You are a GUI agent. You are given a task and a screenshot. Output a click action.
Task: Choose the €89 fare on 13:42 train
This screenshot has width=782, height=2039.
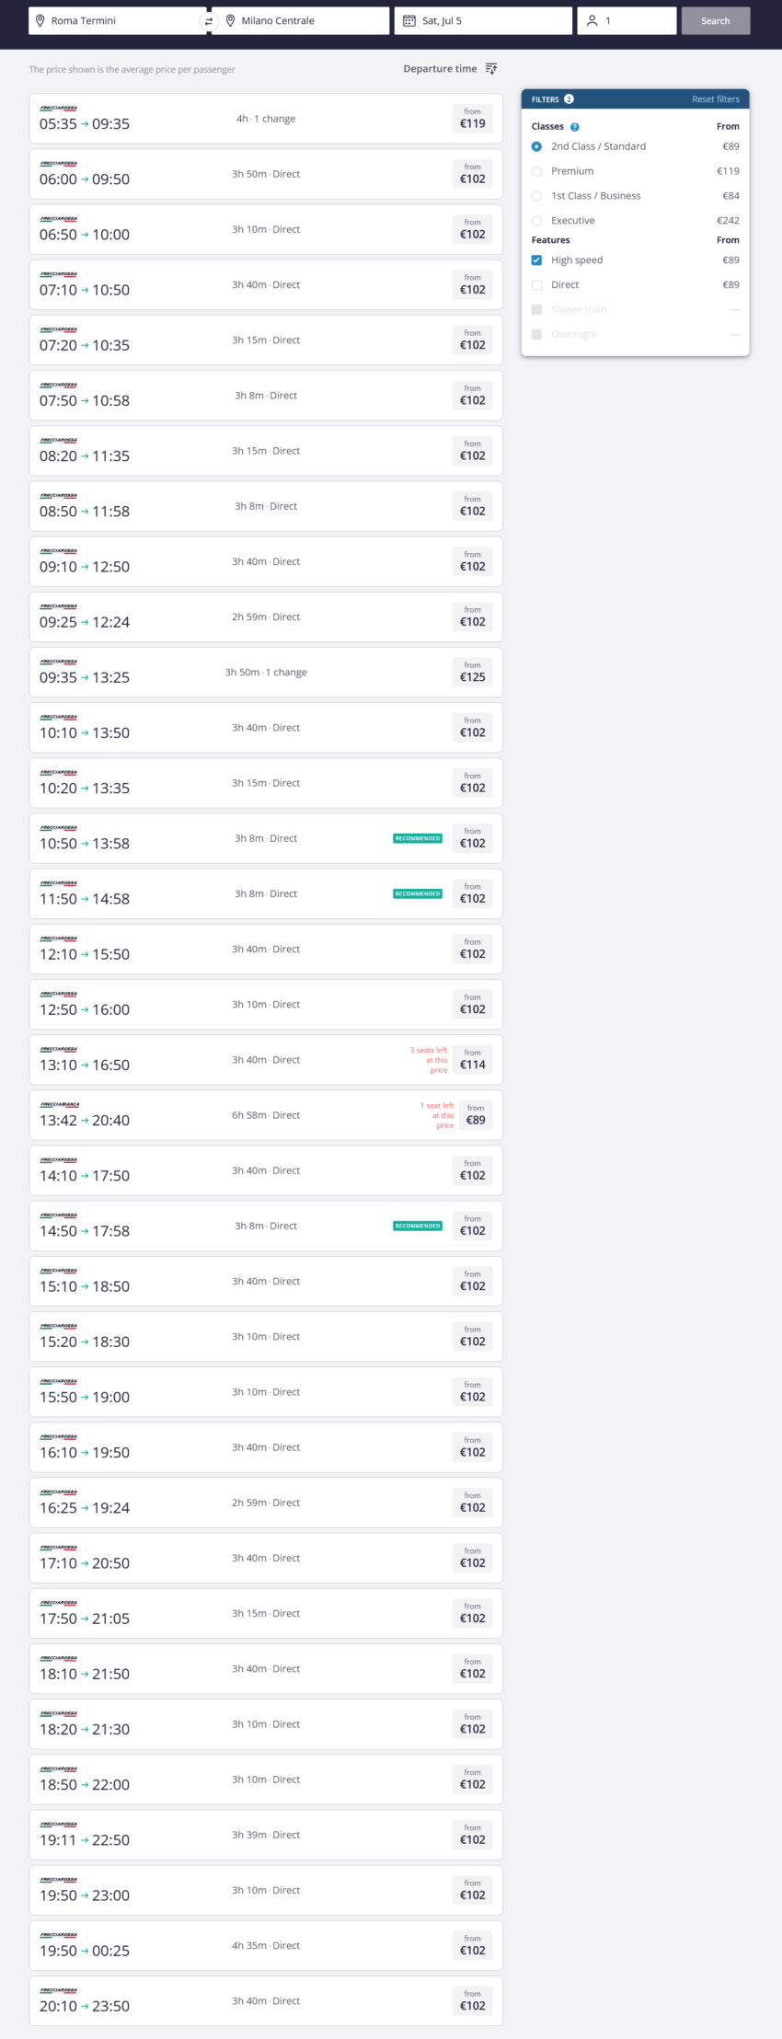pos(475,1115)
